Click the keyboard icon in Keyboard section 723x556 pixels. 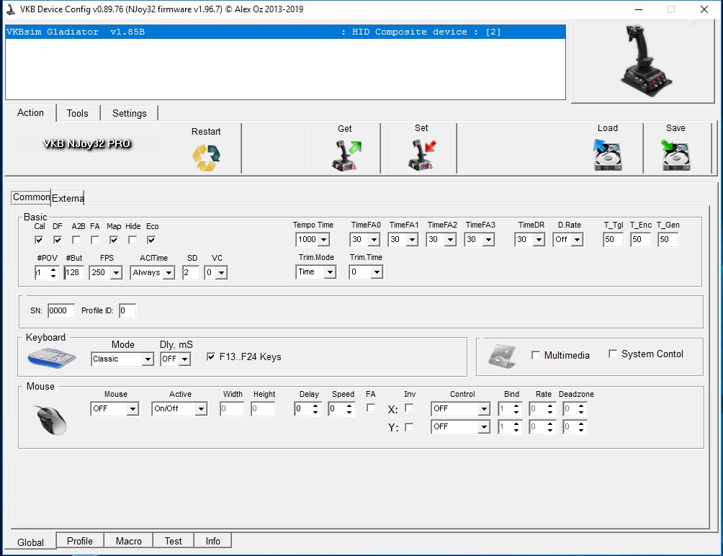click(52, 358)
